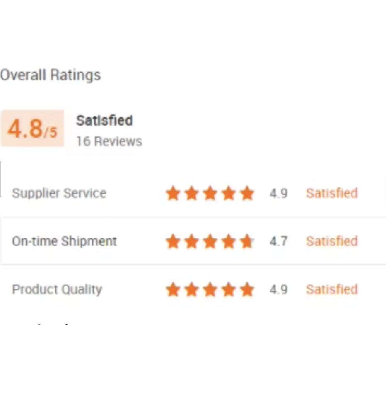This screenshot has height=398, width=386.
Task: Click the fourth star in Product Quality
Action: (x=229, y=289)
